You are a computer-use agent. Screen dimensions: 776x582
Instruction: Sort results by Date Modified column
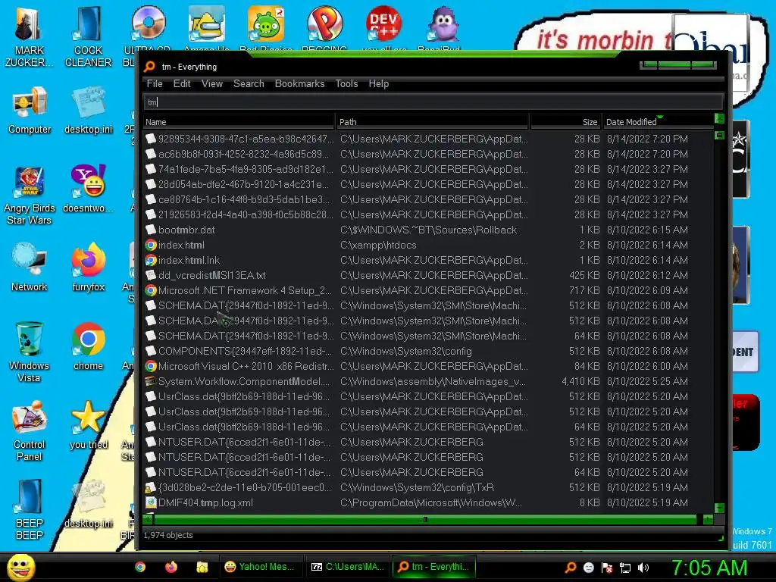(659, 122)
